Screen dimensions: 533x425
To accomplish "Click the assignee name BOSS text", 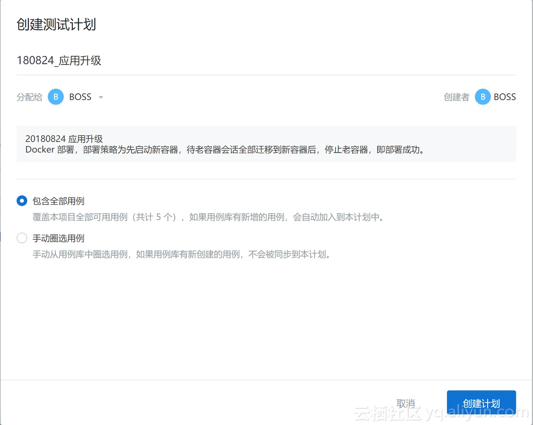I will 80,97.
